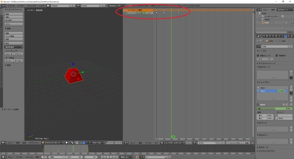Toggle the 自動スムーズ checkbox
Screen dimensions: 294x159
click(x=258, y=56)
